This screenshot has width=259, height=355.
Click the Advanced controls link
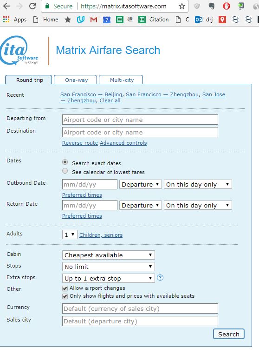123,143
